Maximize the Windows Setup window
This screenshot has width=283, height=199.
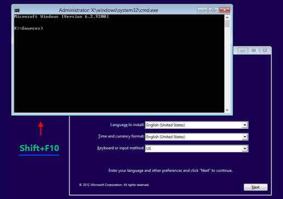point(253,50)
